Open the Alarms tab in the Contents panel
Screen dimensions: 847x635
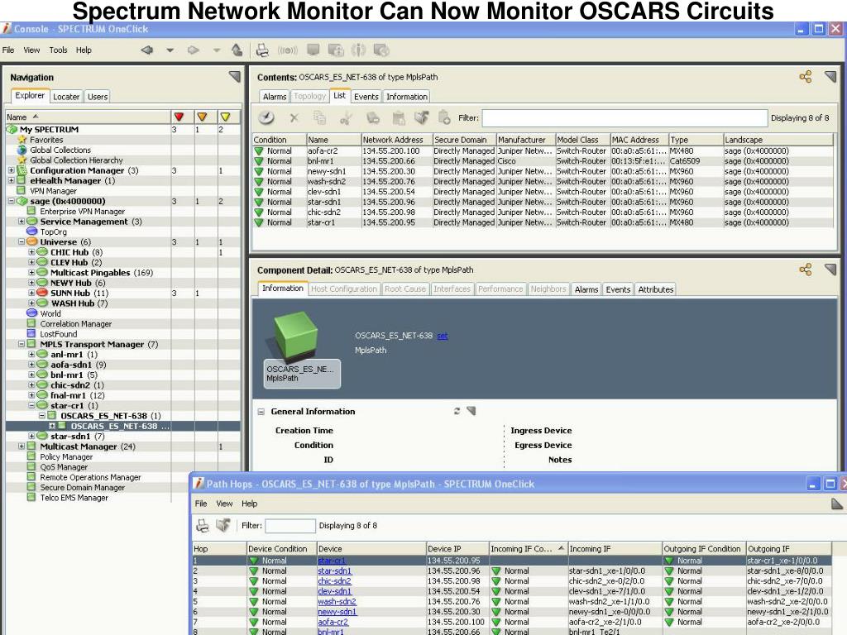[x=275, y=97]
